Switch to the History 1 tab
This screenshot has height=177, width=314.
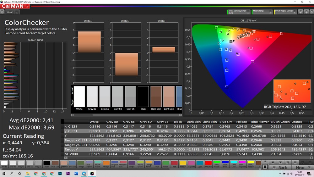[x=9, y=12]
